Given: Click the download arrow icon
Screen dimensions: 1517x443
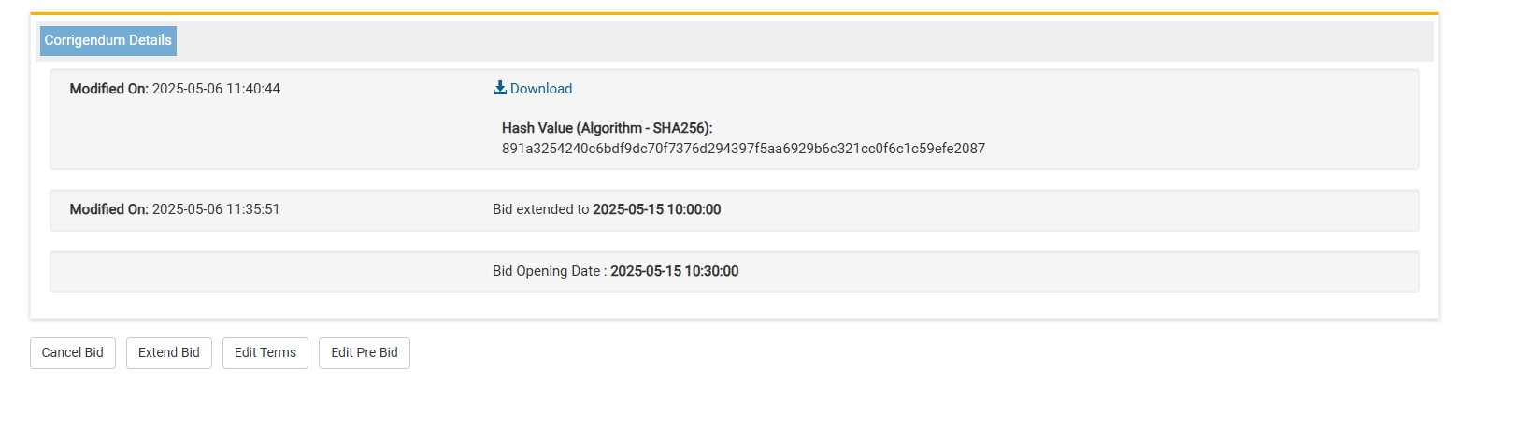Looking at the screenshot, I should [500, 88].
